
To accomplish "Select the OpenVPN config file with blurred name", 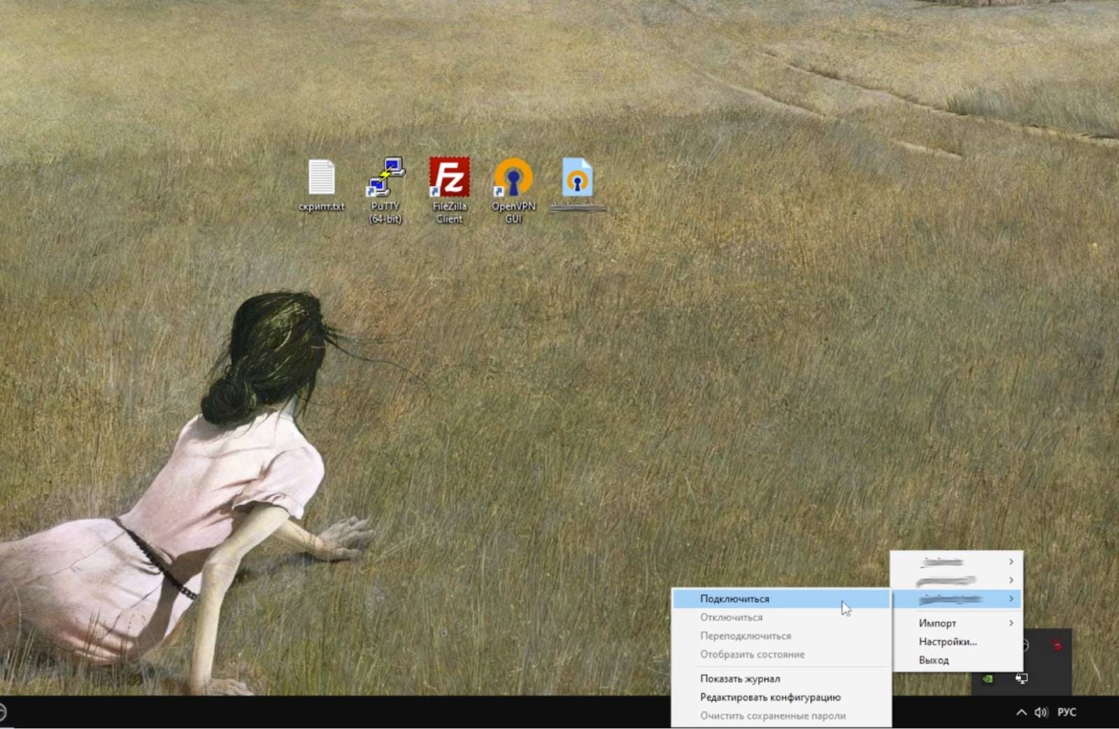I will click(578, 185).
